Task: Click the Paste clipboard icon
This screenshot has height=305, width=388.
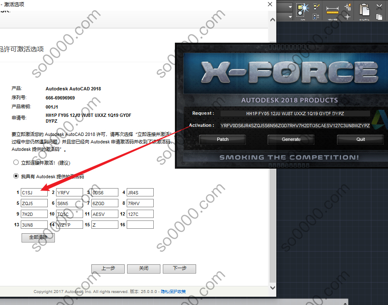Action: (364, 10)
